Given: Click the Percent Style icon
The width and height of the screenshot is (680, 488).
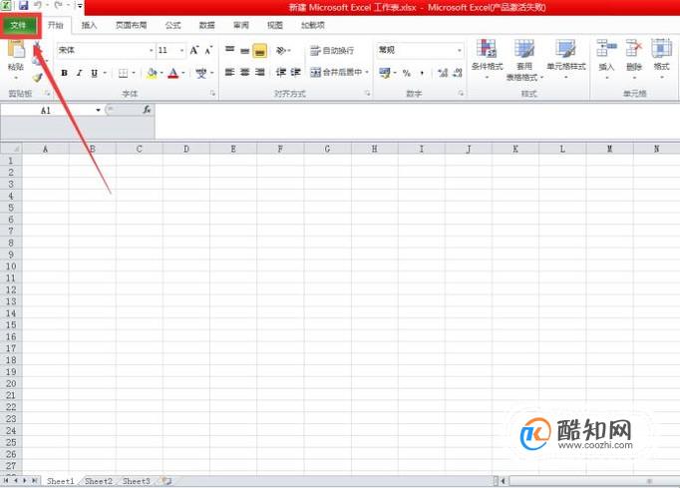Looking at the screenshot, I should [407, 73].
